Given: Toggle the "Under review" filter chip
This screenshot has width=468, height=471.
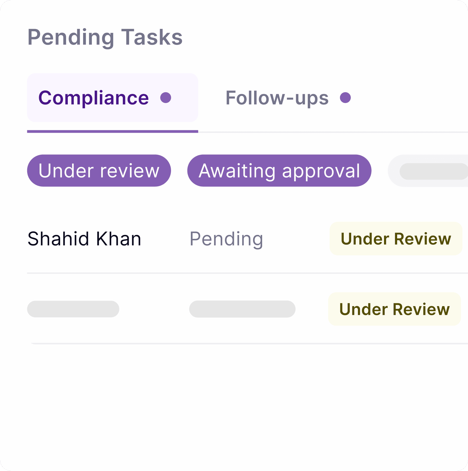Looking at the screenshot, I should (99, 171).
